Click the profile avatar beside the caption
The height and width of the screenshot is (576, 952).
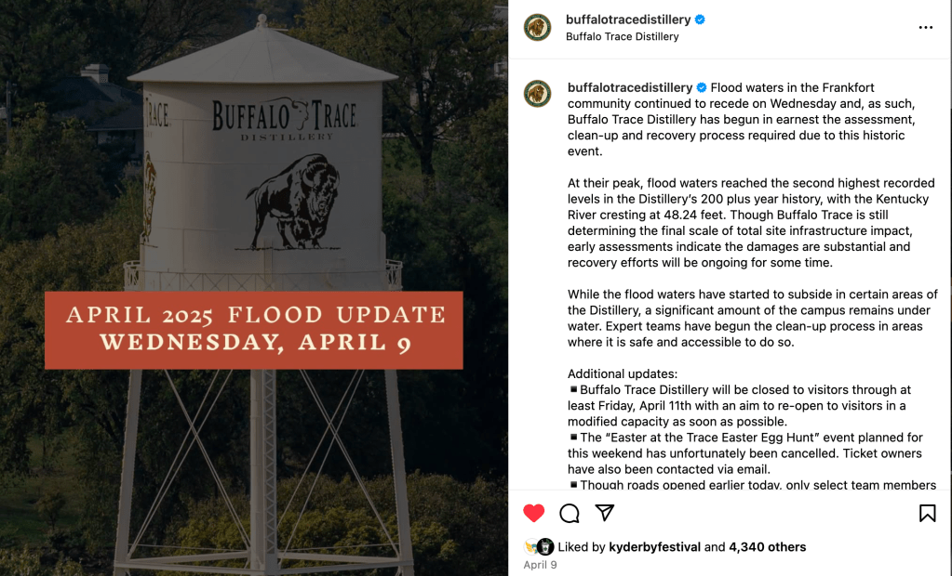click(537, 93)
